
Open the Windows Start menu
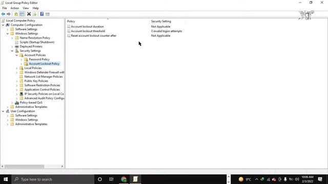click(x=6, y=179)
